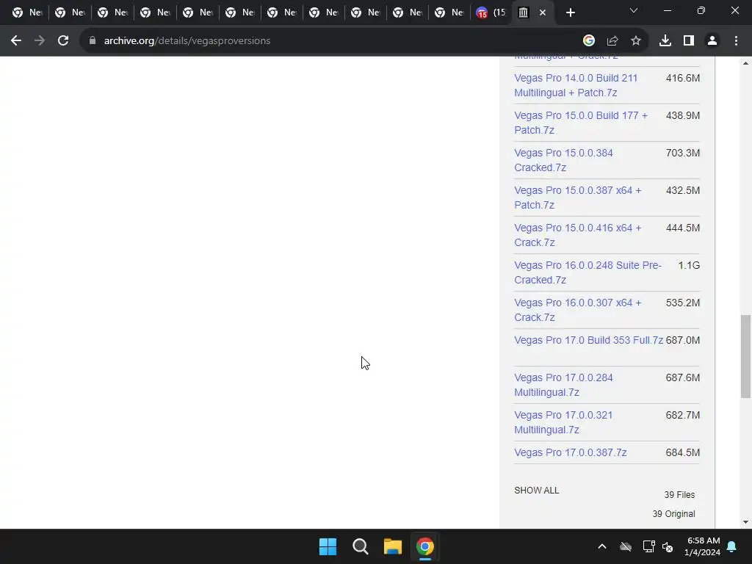Click SHOW ALL files link
This screenshot has height=564, width=752.
click(537, 490)
